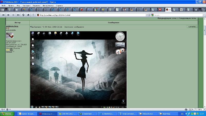Open the Opera Link status bar icon
206x116 pixels.
[x=3, y=109]
